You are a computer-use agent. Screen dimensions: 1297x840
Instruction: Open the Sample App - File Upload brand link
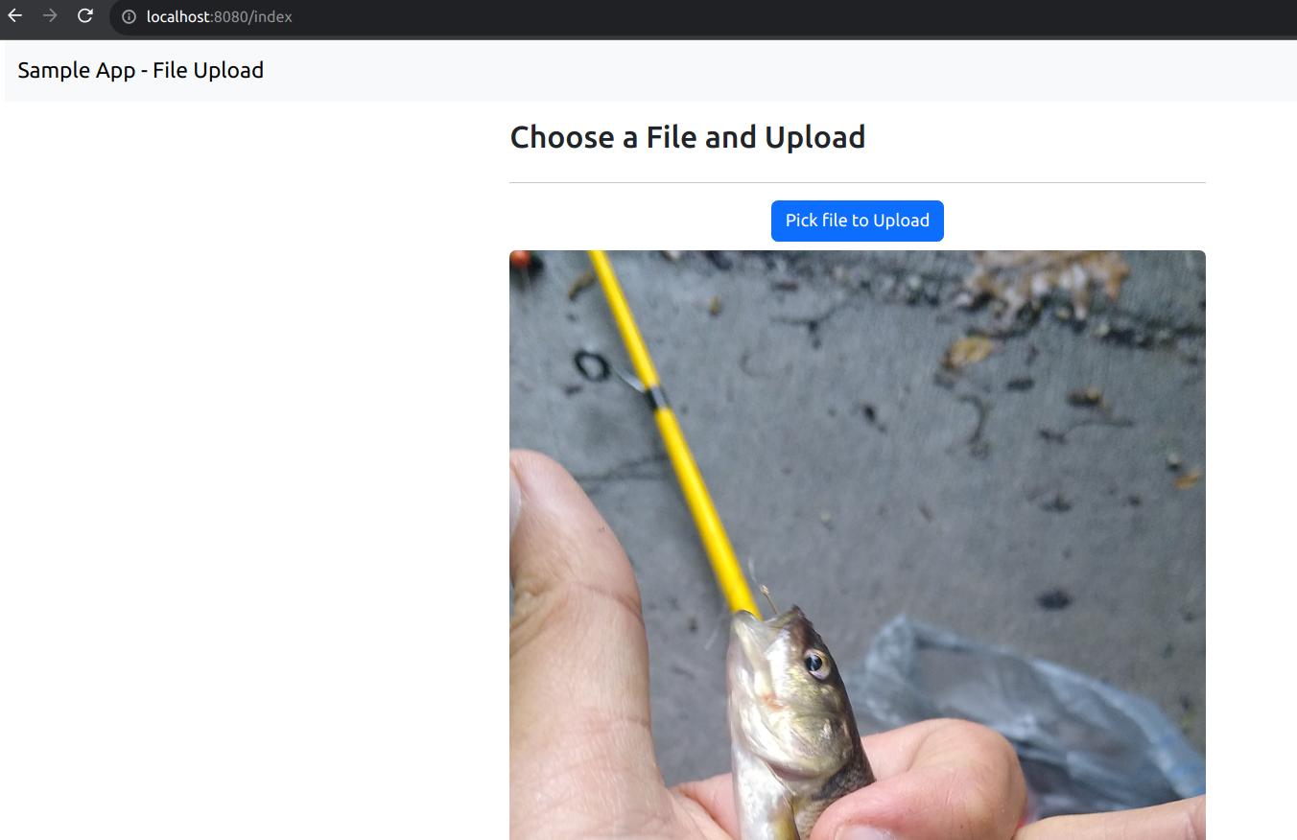click(140, 70)
